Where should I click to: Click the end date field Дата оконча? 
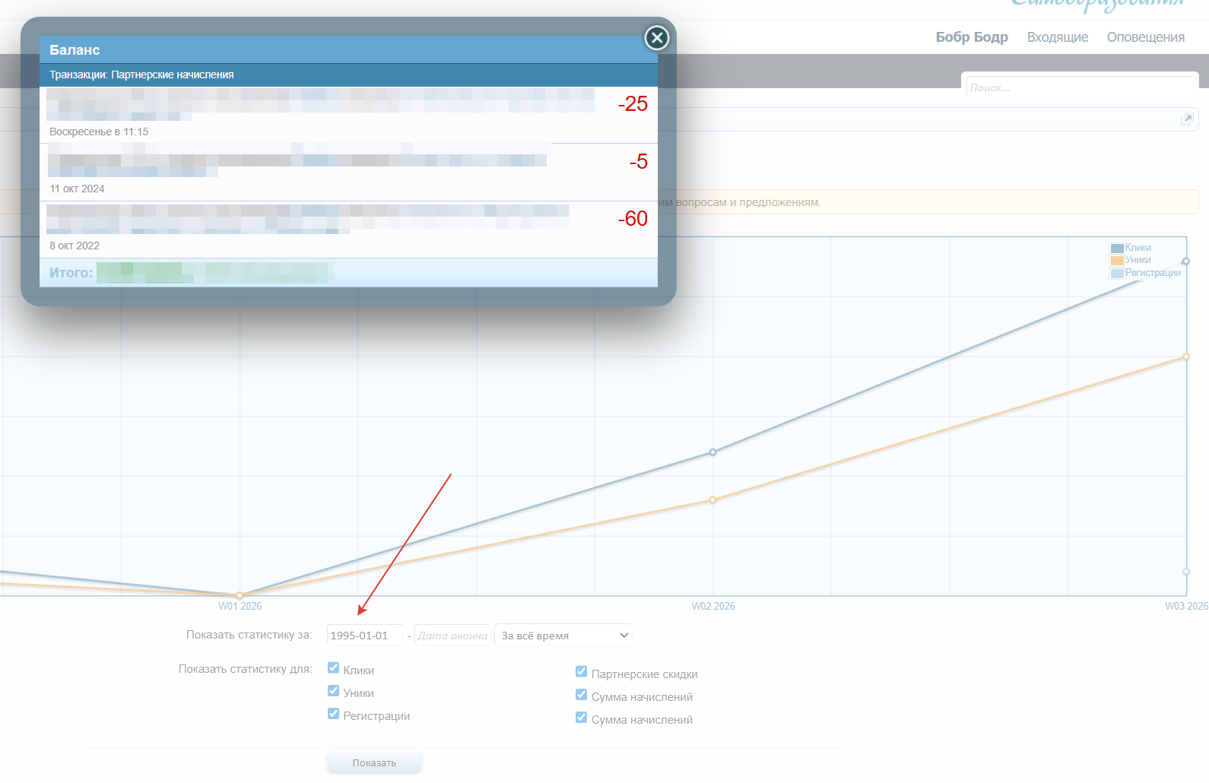[452, 636]
